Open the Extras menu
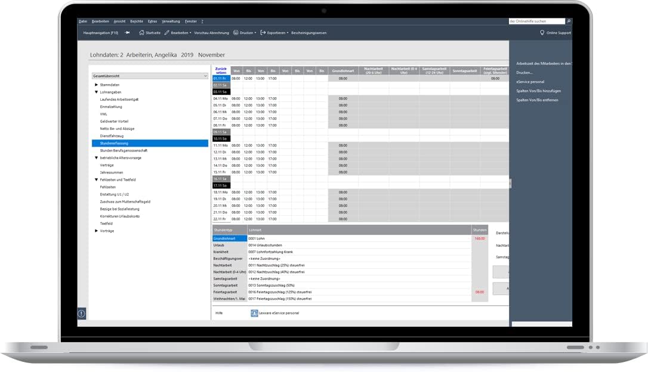 point(153,21)
